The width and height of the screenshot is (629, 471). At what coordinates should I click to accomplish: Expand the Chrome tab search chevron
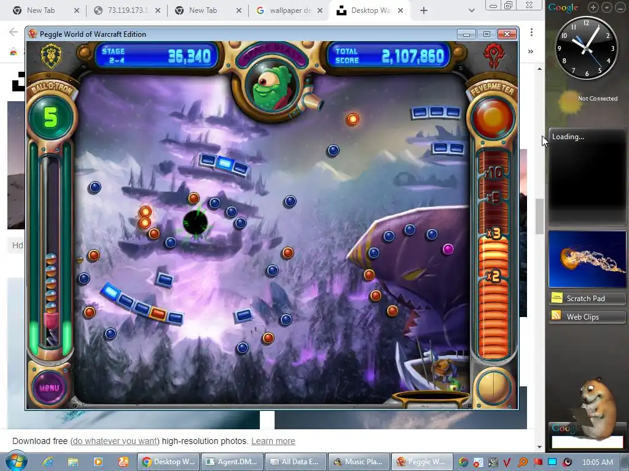472,11
